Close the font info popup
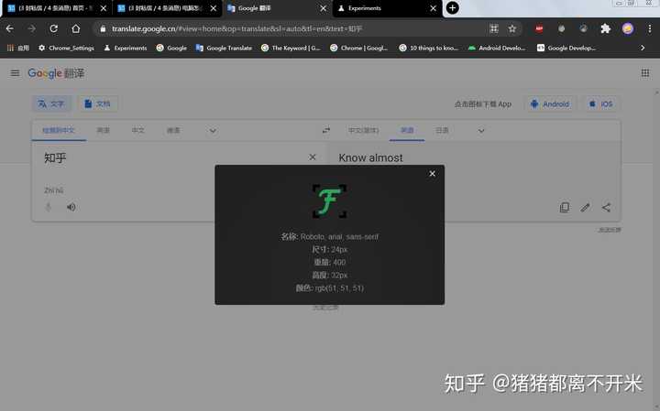Image resolution: width=660 pixels, height=411 pixels. (x=433, y=174)
